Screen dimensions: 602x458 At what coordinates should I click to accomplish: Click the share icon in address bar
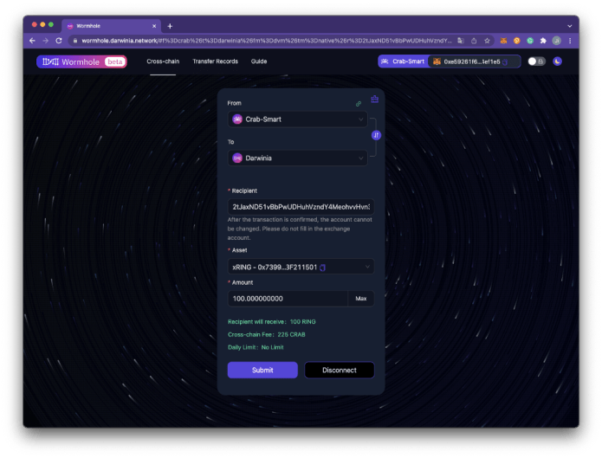point(474,41)
